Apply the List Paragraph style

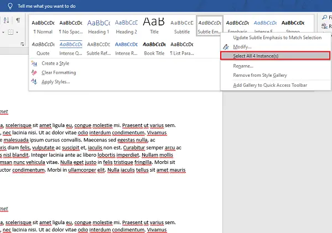[181, 49]
